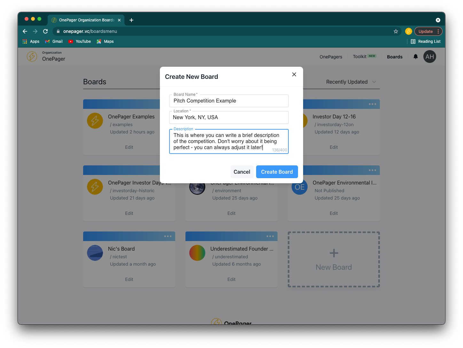The image size is (463, 348).
Task: Open Nic's Board thumbnail image
Action: (x=95, y=253)
